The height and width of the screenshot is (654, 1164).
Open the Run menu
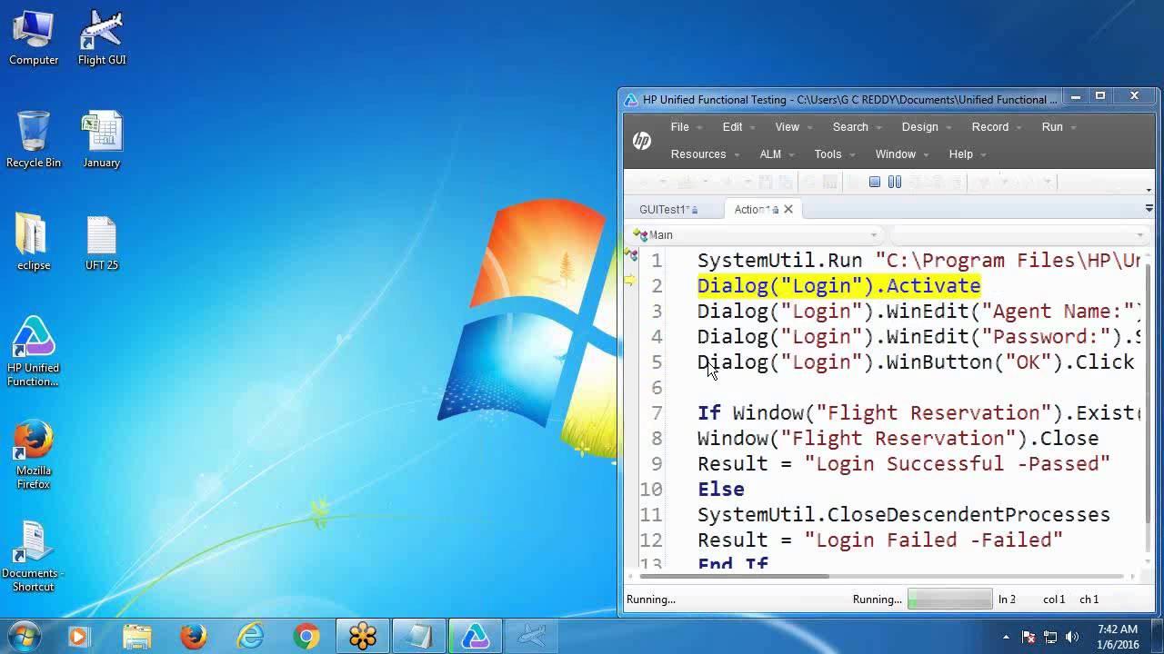[1059, 127]
